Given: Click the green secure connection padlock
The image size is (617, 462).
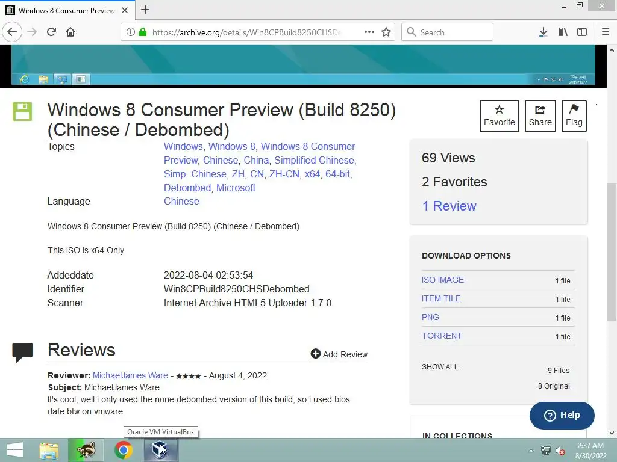Looking at the screenshot, I should pyautogui.click(x=143, y=32).
